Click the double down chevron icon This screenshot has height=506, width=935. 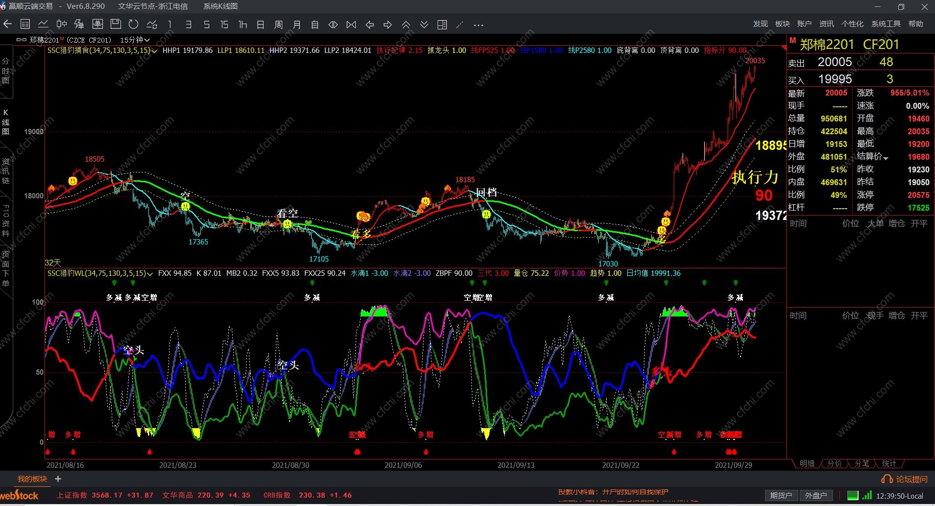[x=424, y=24]
